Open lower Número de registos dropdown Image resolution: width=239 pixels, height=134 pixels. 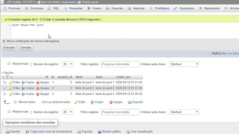68,112
